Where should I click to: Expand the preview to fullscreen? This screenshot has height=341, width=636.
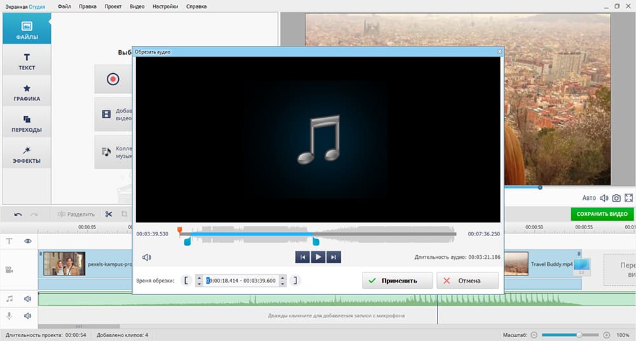tap(629, 198)
